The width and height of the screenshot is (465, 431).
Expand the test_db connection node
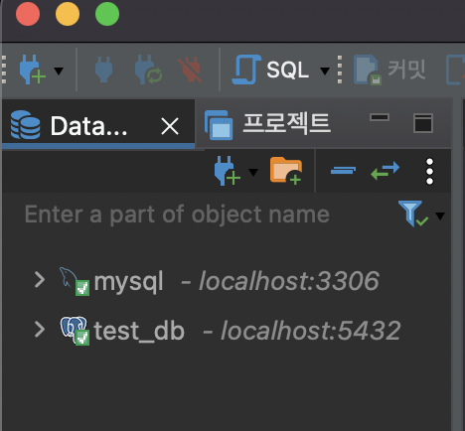(40, 330)
